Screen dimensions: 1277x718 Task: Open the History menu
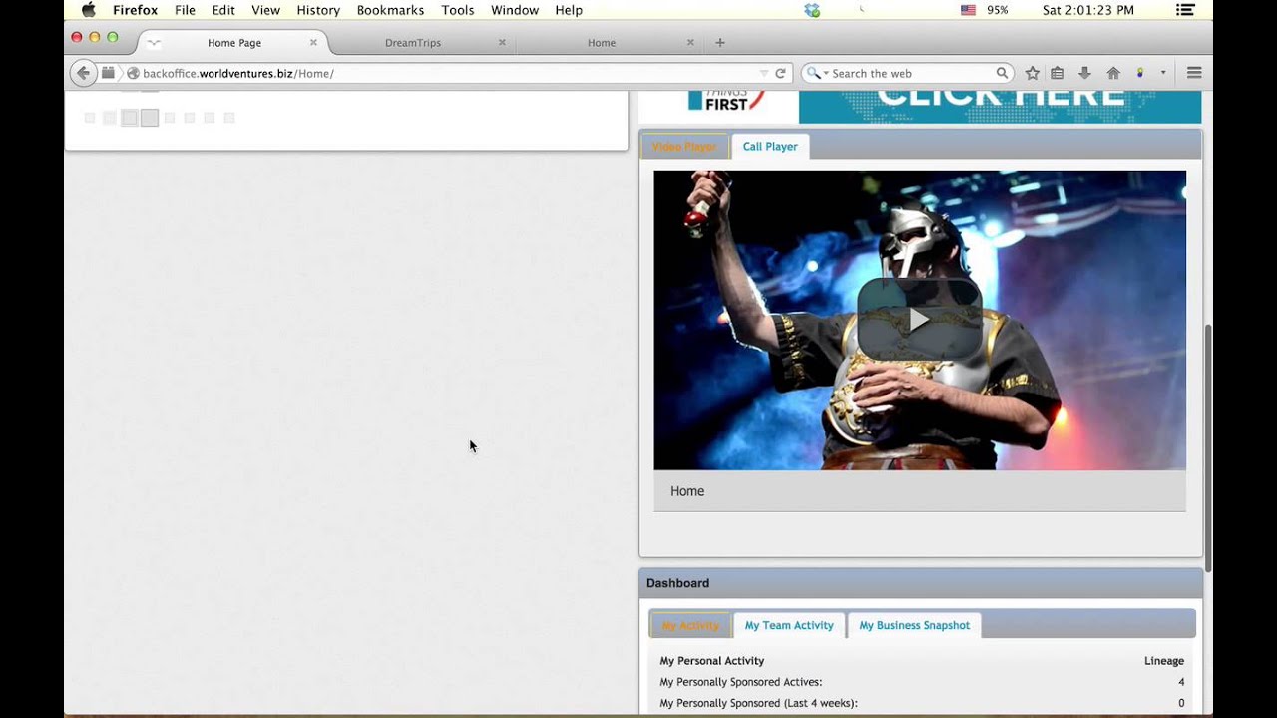point(318,10)
